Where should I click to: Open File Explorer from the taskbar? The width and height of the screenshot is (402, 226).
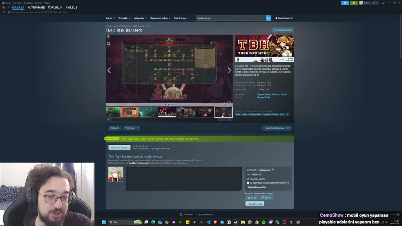click(x=243, y=222)
